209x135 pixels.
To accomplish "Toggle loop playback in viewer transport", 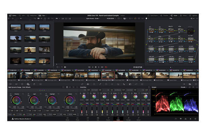I will [106, 67].
